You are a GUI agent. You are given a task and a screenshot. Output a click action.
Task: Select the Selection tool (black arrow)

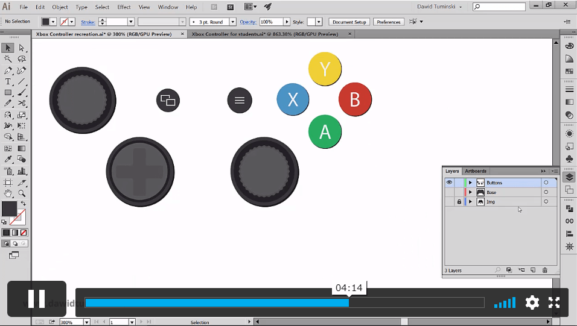coord(8,48)
